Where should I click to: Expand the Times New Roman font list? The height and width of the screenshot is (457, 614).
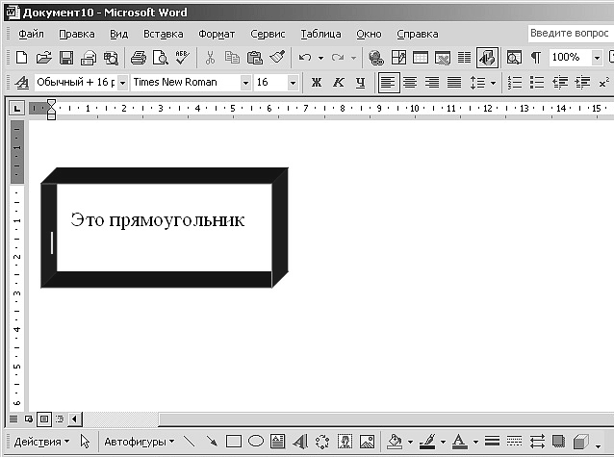[x=245, y=83]
